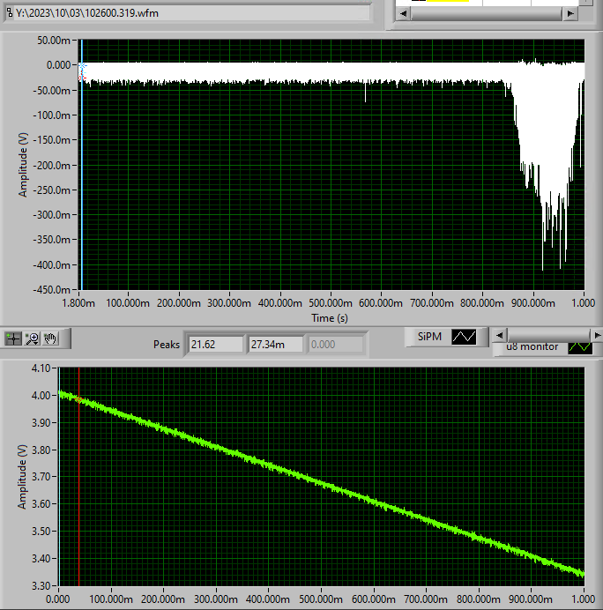Click the lower graph Amplitude (V) title
Screen dimensions: 603x610
(x=22, y=477)
